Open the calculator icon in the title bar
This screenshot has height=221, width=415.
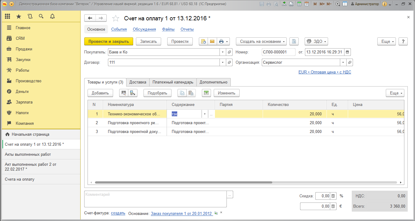pyautogui.click(x=299, y=4)
